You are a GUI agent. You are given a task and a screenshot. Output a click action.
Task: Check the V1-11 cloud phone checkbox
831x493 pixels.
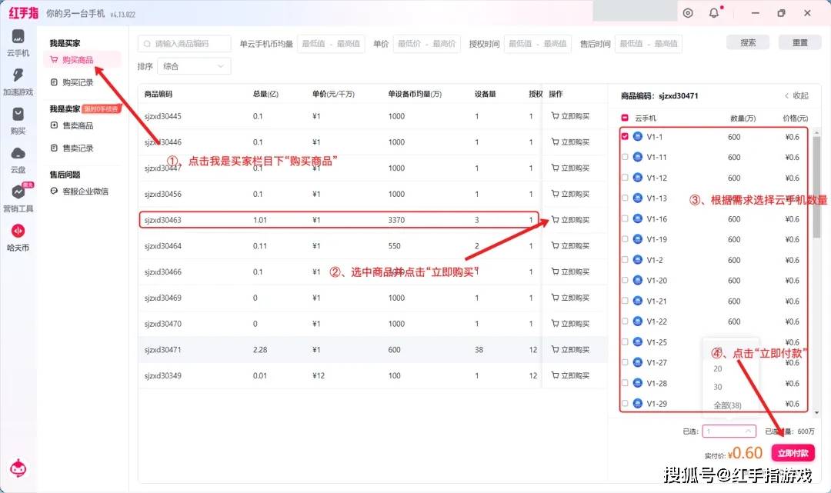pyautogui.click(x=625, y=157)
